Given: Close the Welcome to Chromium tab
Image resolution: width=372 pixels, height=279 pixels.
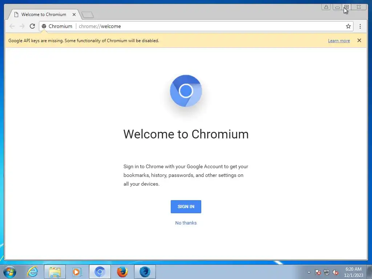Looking at the screenshot, I should point(74,15).
